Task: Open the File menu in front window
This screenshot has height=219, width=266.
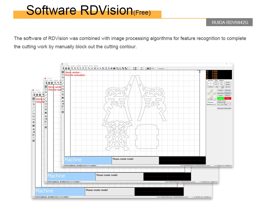Action: click(x=64, y=66)
